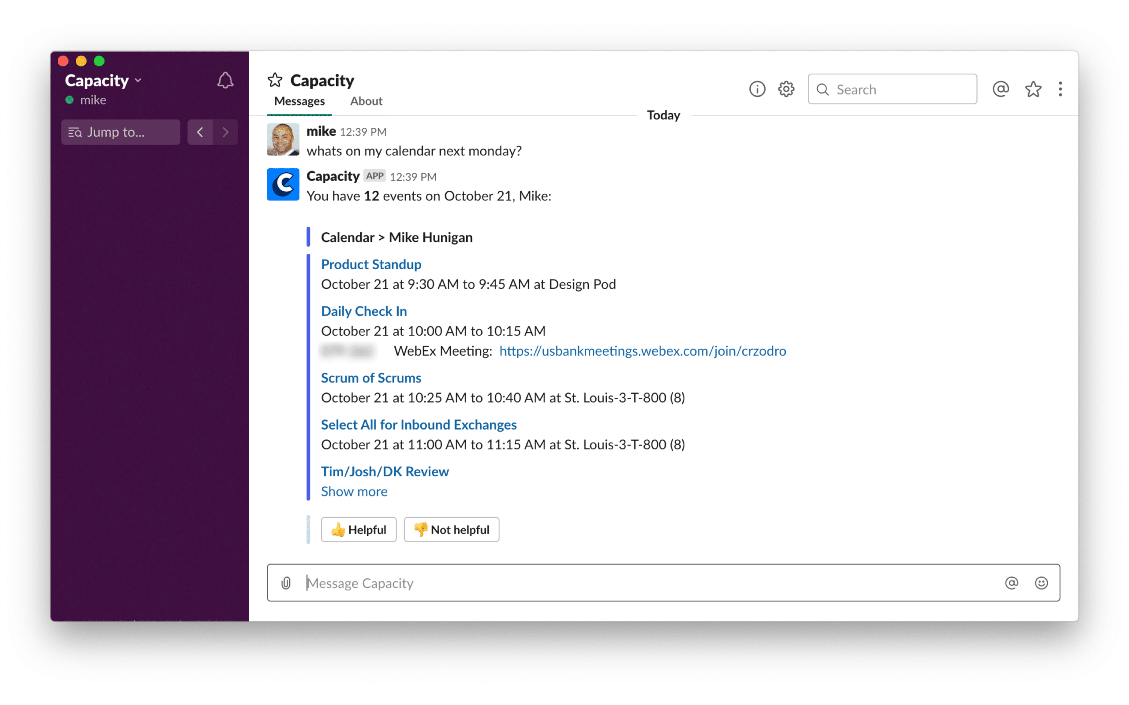Click mike's 12:39 PM message timestamp
1129x705 pixels.
point(363,132)
